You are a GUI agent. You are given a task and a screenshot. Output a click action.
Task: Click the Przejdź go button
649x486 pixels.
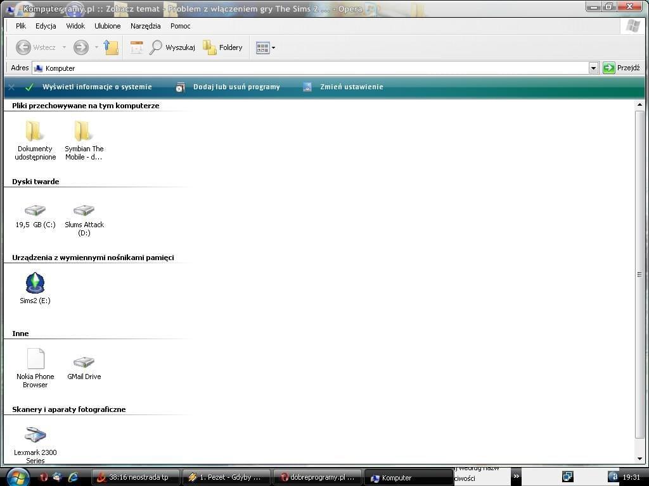pyautogui.click(x=622, y=68)
